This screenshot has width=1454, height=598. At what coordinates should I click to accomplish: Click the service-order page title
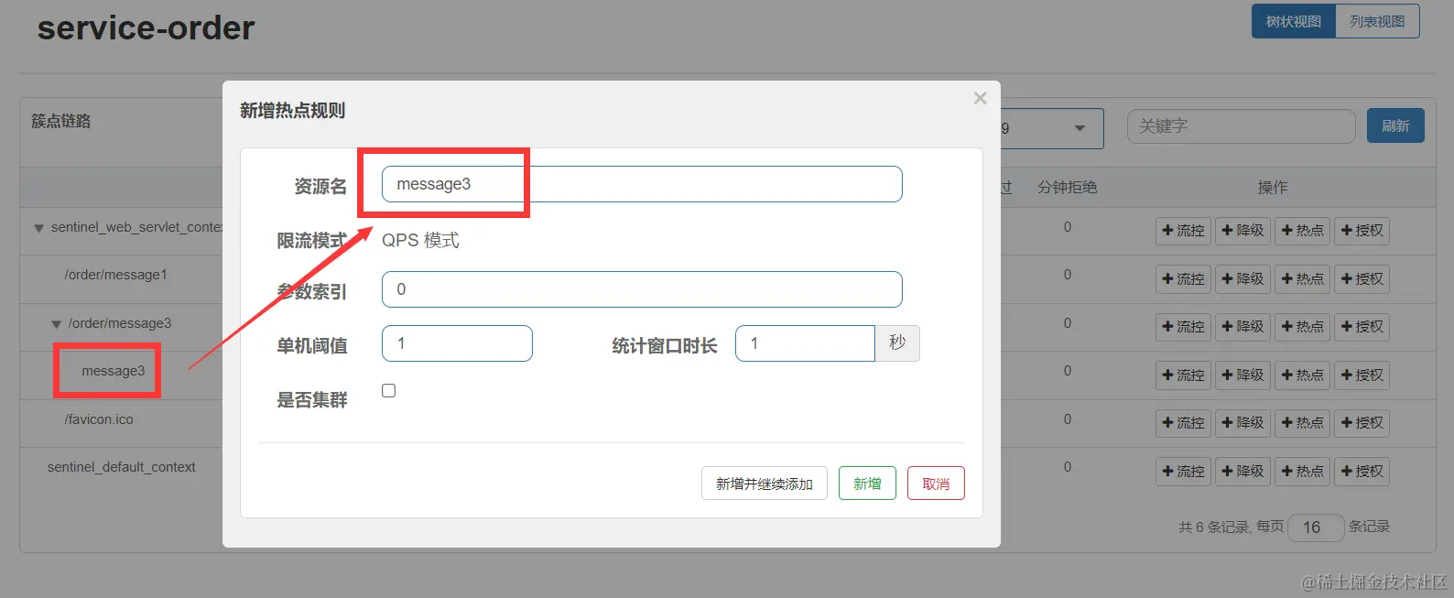point(146,27)
